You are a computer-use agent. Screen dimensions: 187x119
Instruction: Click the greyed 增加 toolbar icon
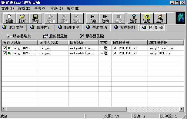click(x=51, y=18)
